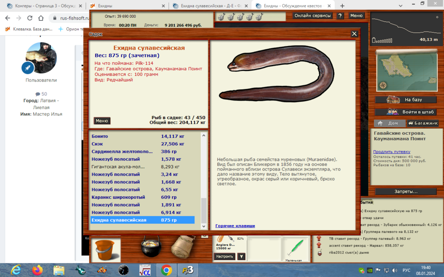
Task: Click the fifth flask icon in top bar
Action: tap(259, 17)
